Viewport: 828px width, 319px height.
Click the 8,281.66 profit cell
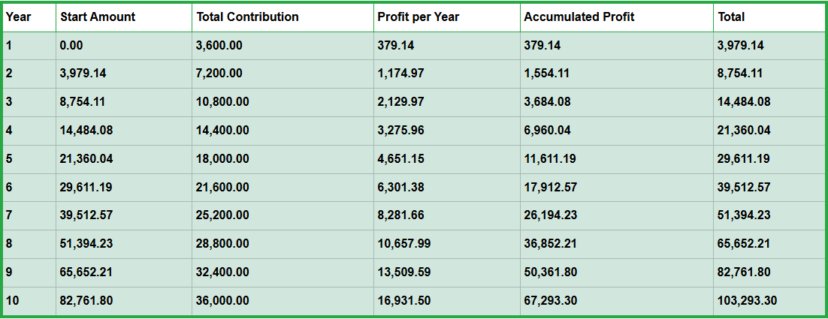400,215
